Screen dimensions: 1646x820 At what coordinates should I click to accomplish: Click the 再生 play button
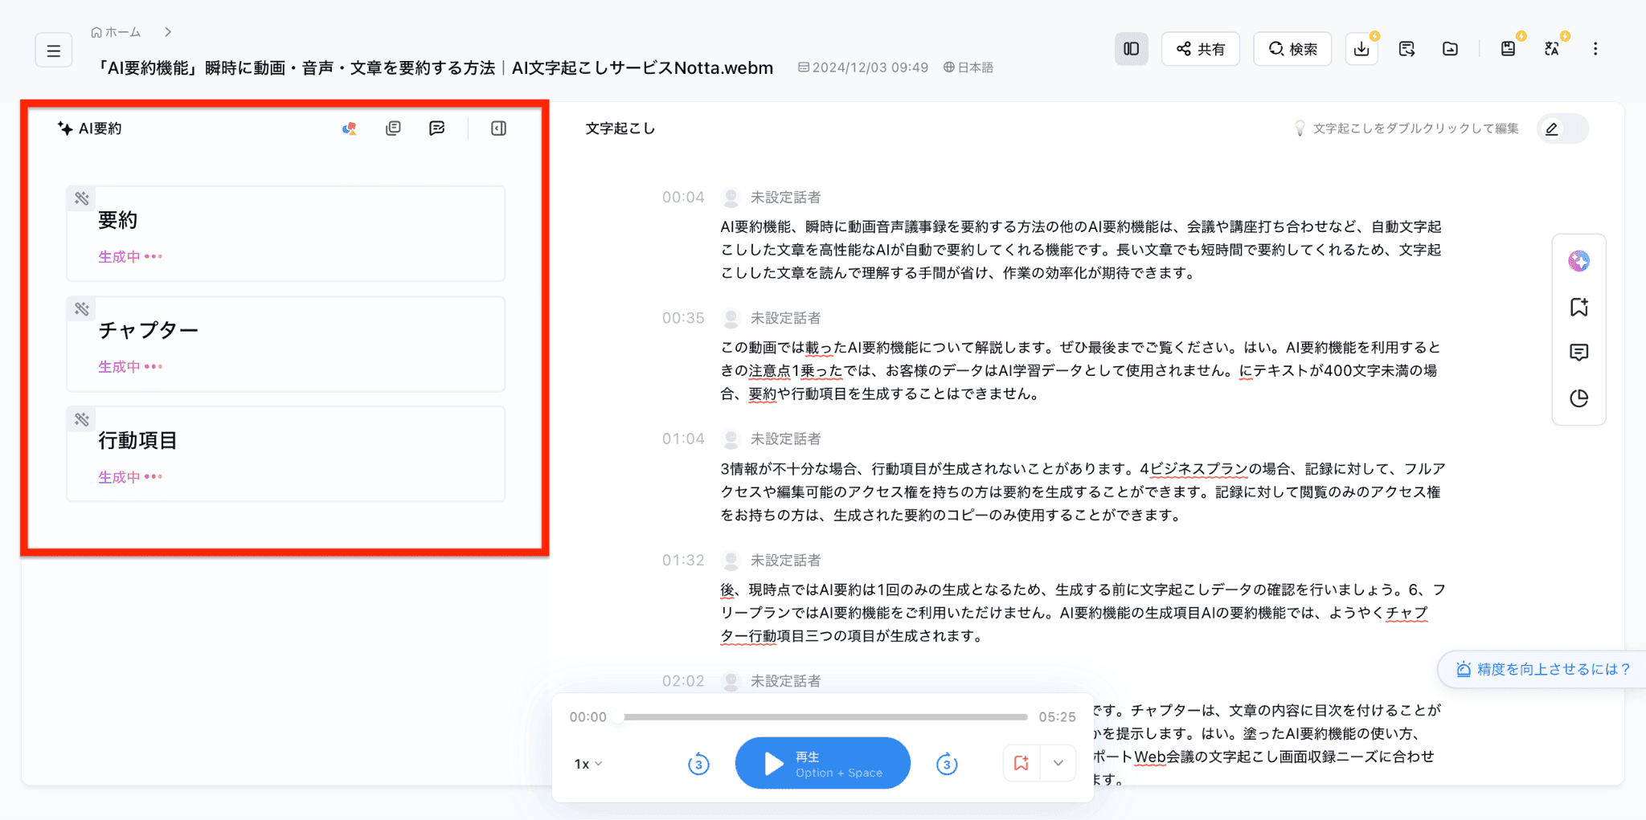(822, 764)
